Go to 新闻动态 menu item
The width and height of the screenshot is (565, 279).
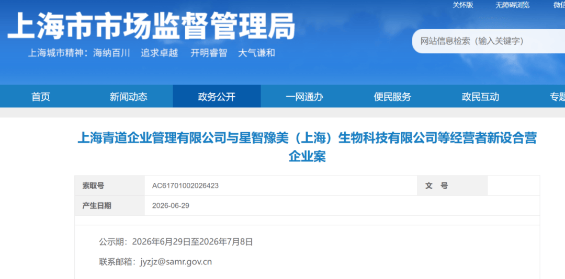129,97
